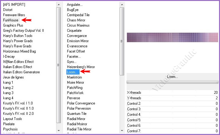
Task: Select Italian Editors Generatore category
Action: click(21, 72)
